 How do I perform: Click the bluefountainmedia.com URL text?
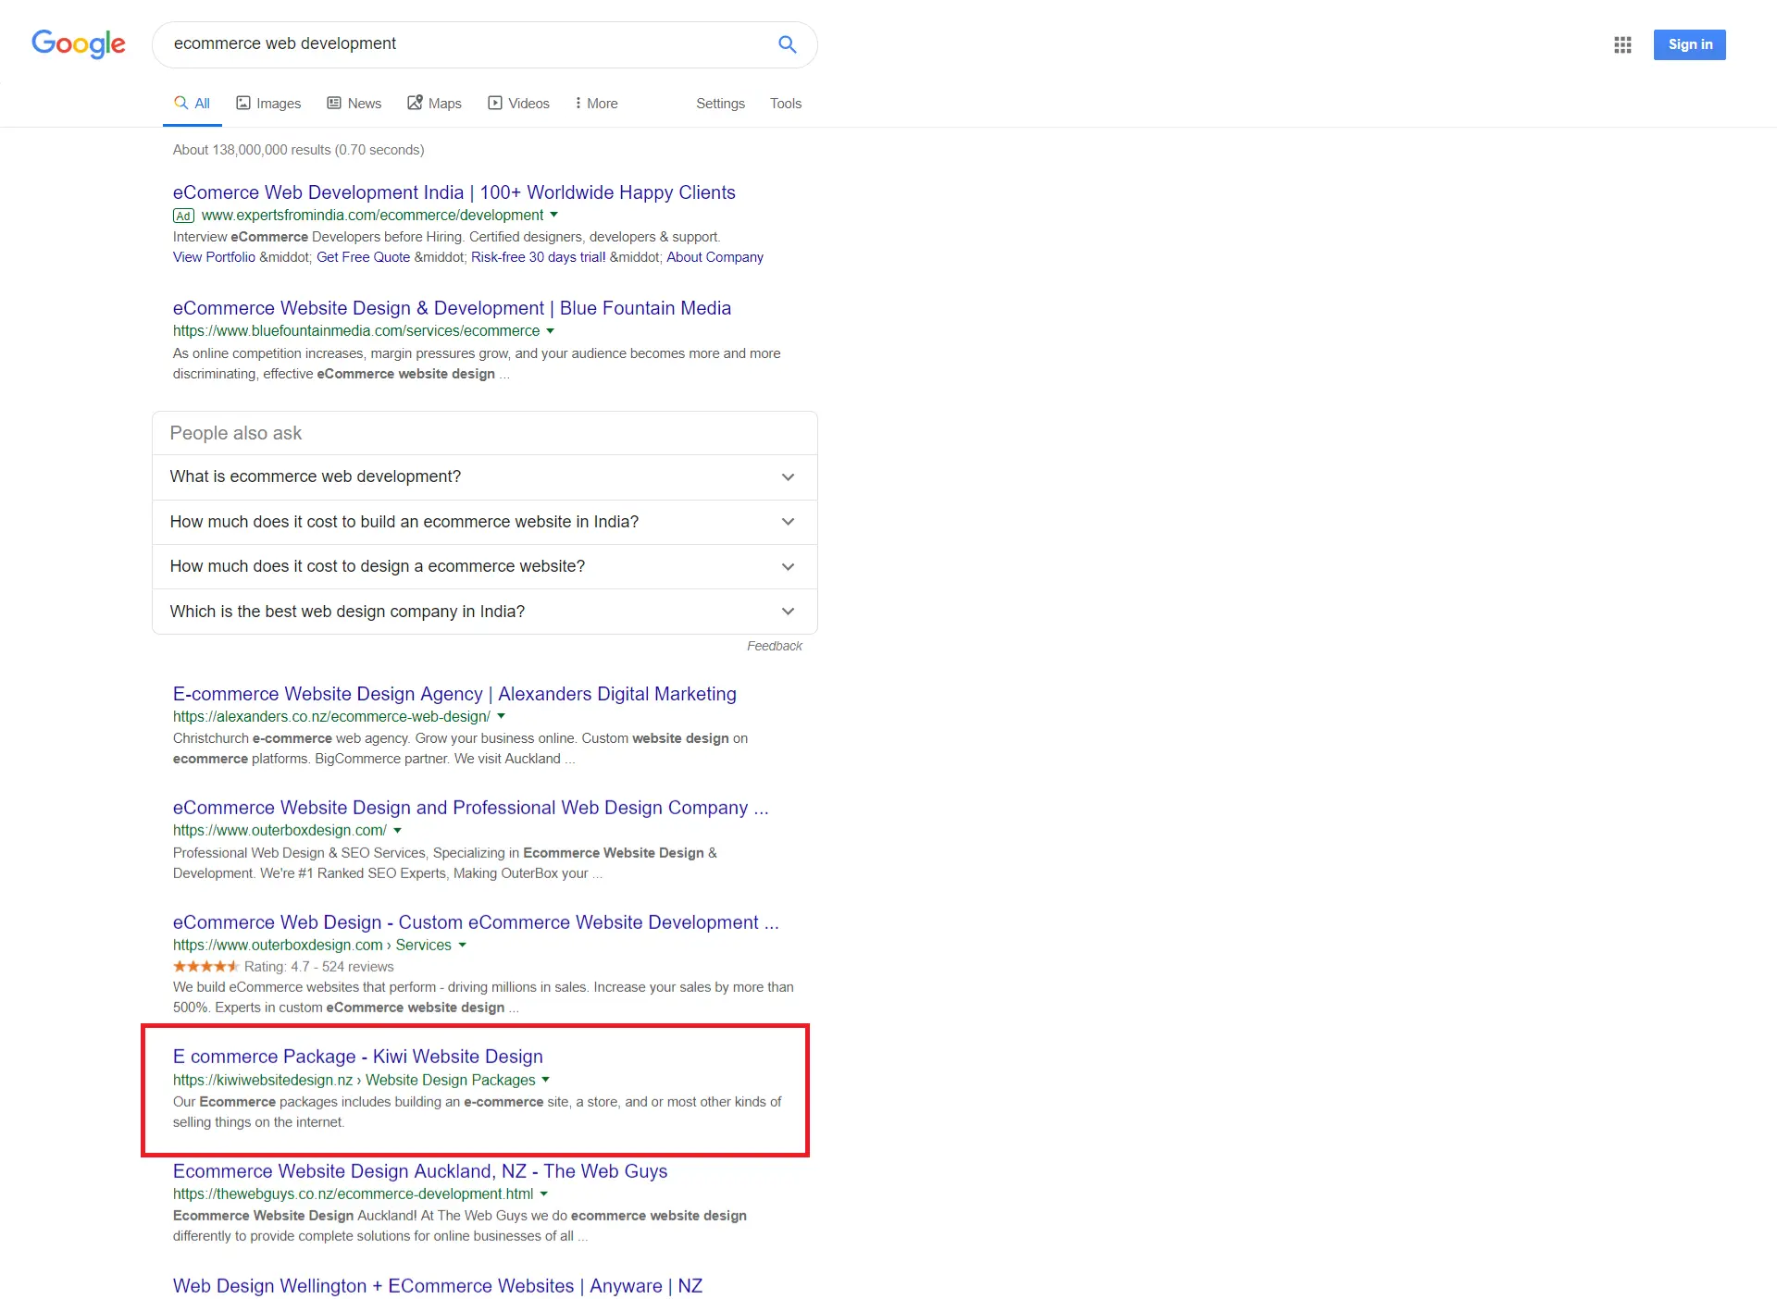356,330
